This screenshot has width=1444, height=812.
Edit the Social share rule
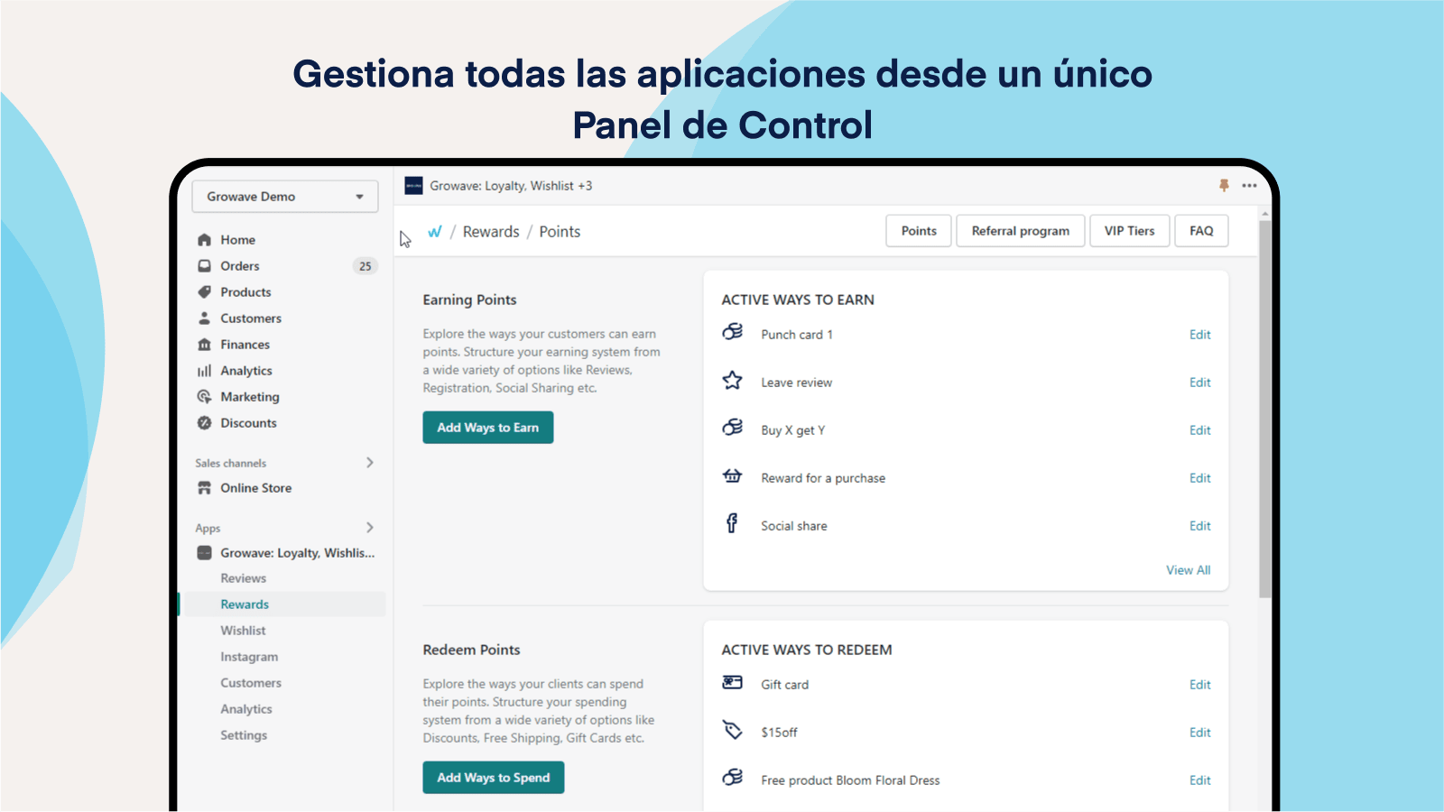pos(1200,526)
